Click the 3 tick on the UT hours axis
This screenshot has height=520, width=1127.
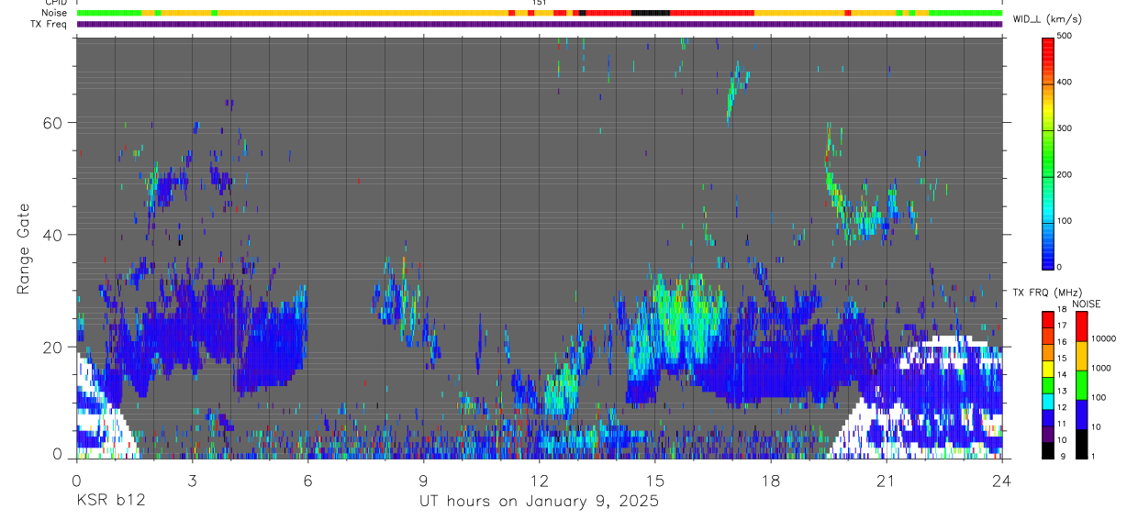192,480
